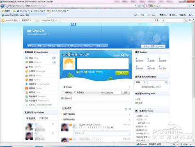The height and width of the screenshot is (147, 195).
Task: Open the Twitter tab in profile navigation
Action: [x=42, y=46]
